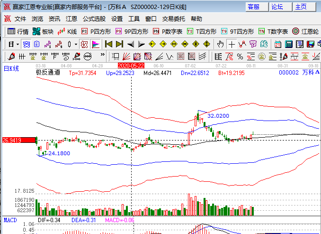Viewport: 321px width, 234px height.
Task: Open the 行情 quotes view
Action: [x=18, y=31]
